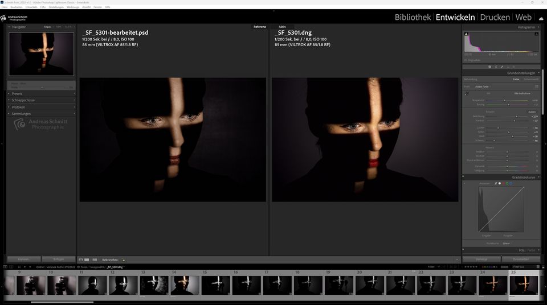Switch to the Entwickeln module
Screen dimensions: 547x305
(455, 17)
